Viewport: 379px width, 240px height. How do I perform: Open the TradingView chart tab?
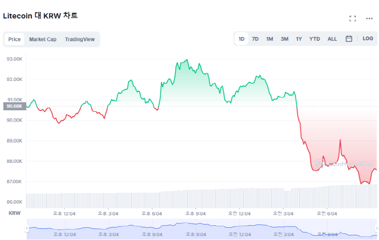[x=80, y=39]
